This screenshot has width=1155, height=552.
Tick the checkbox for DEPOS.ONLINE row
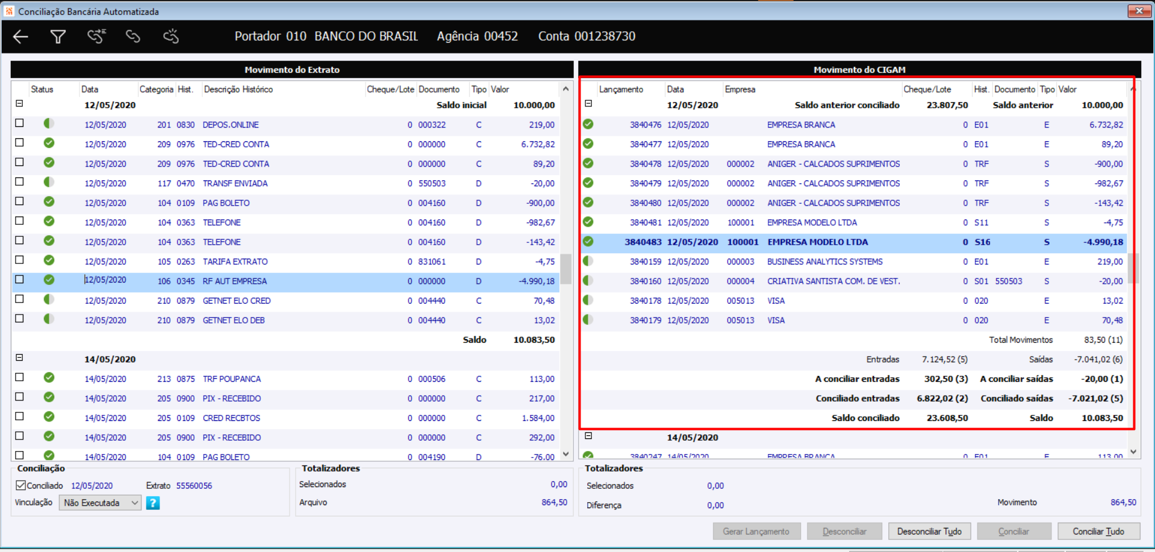[x=20, y=123]
